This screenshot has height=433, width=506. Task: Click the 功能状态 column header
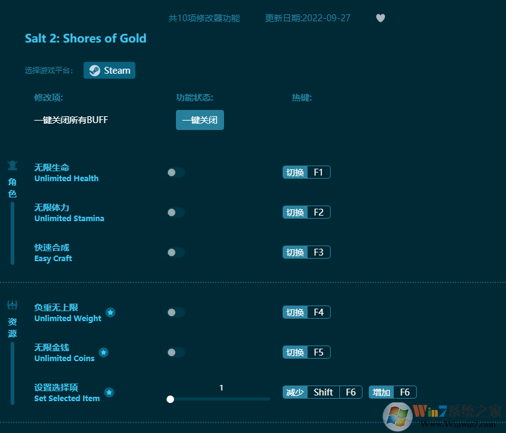[x=195, y=97]
